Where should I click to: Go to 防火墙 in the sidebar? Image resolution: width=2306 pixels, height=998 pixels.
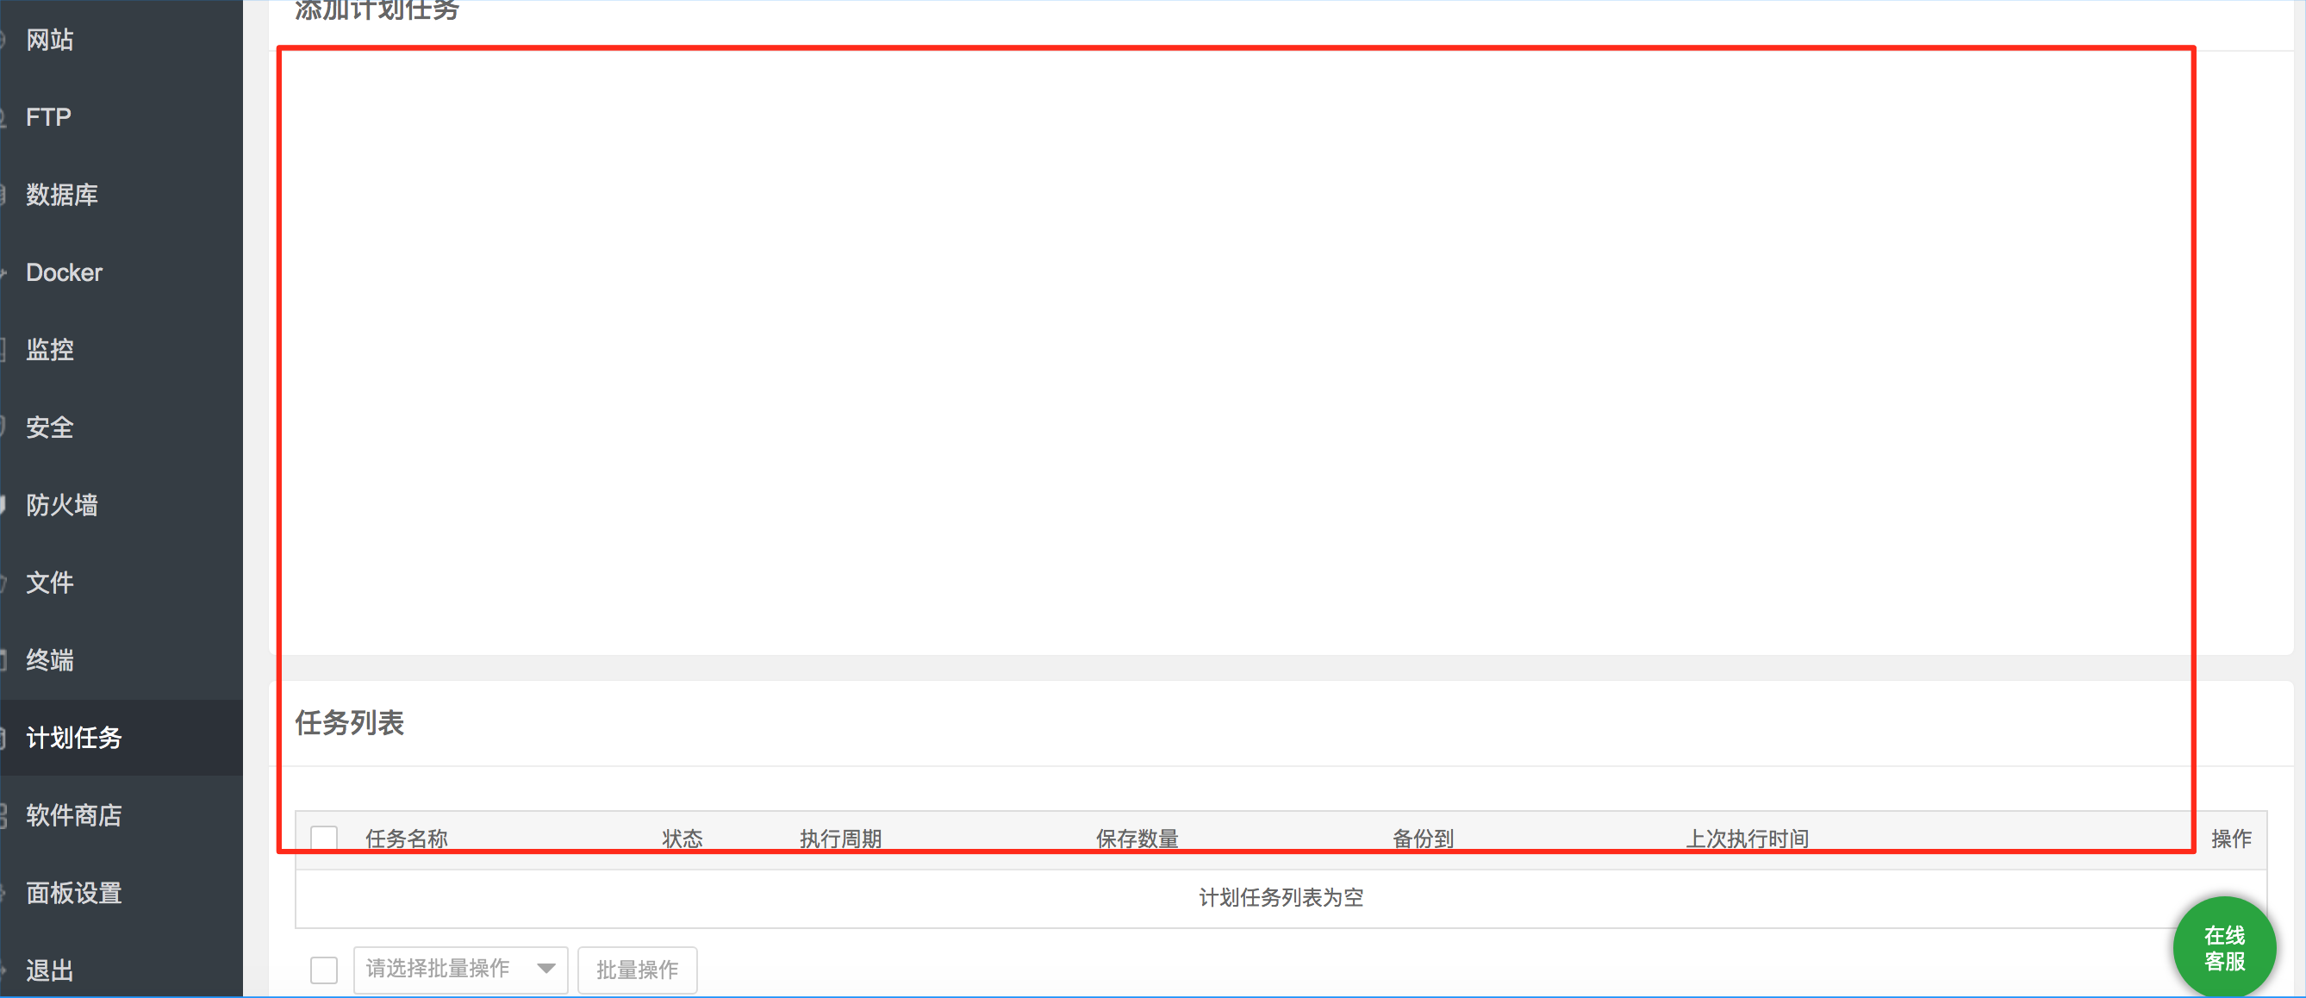coord(62,505)
